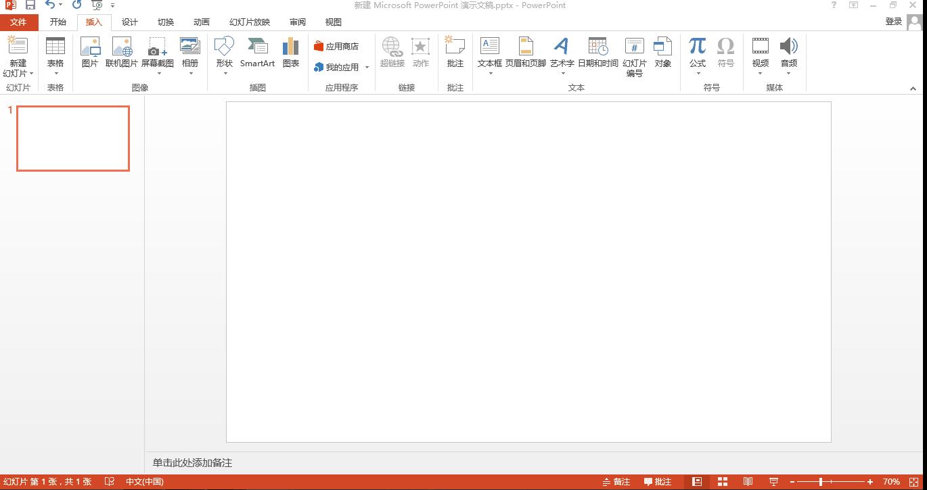This screenshot has width=927, height=490.
Task: Collapse the ribbon with the chevron
Action: point(913,89)
